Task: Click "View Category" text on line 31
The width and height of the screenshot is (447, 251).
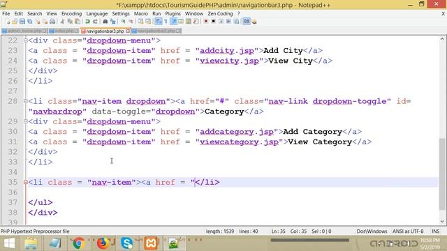Action: point(320,142)
